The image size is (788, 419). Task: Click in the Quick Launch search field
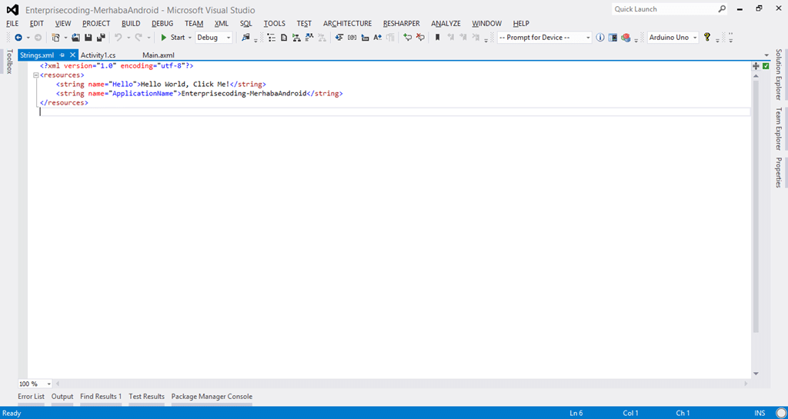click(663, 9)
